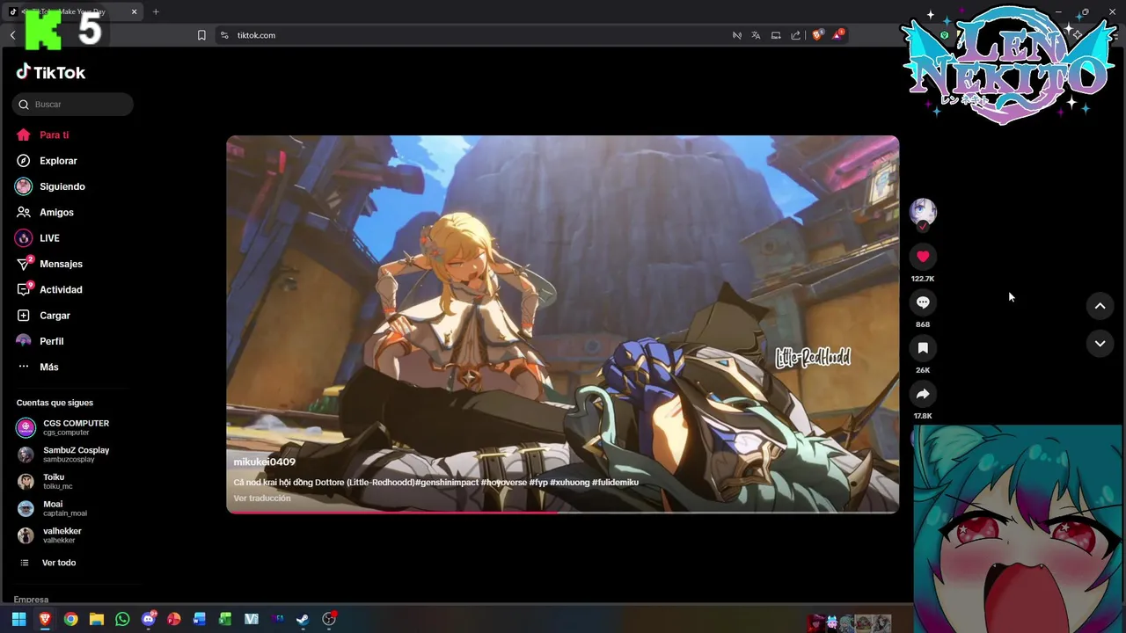Open the Windows Start button

pyautogui.click(x=18, y=619)
